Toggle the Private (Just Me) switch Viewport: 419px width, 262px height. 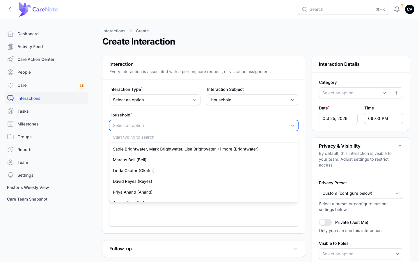click(325, 222)
